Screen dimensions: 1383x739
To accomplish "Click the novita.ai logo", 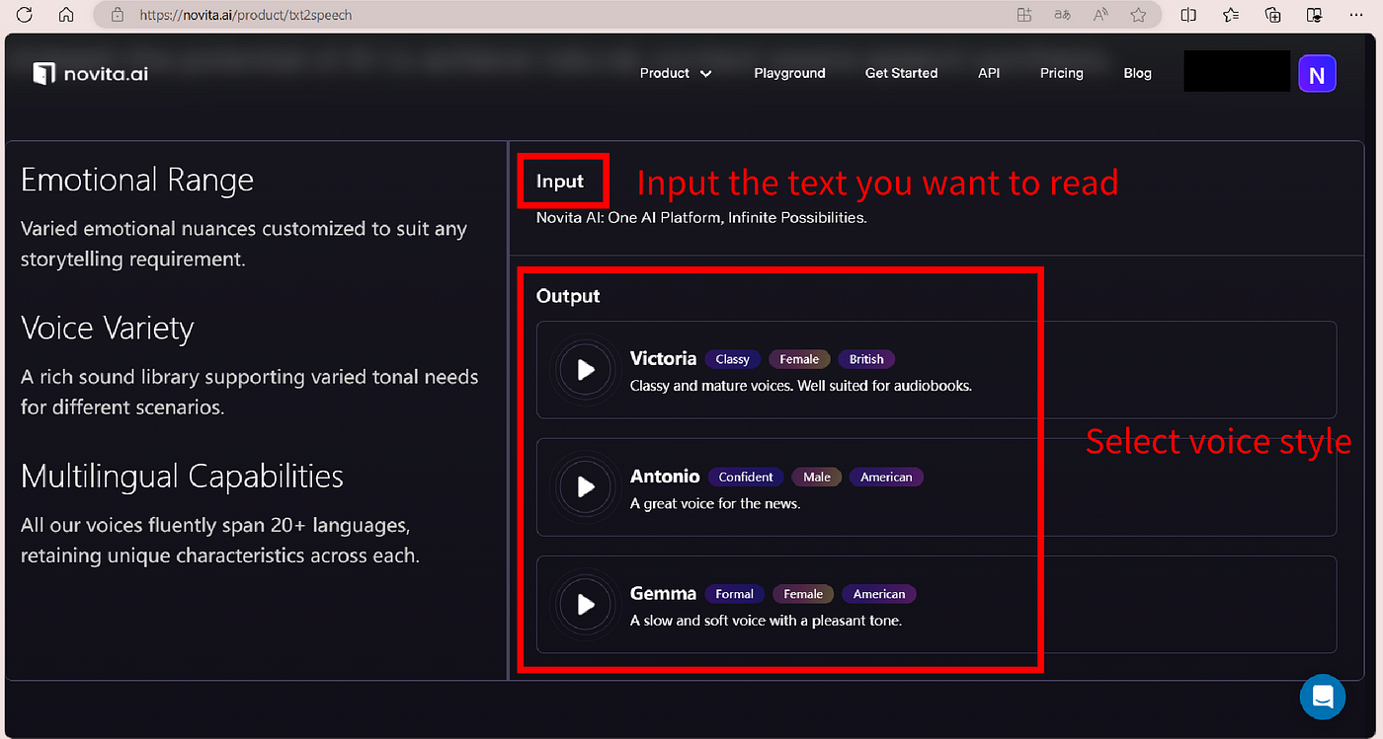I will [x=91, y=73].
